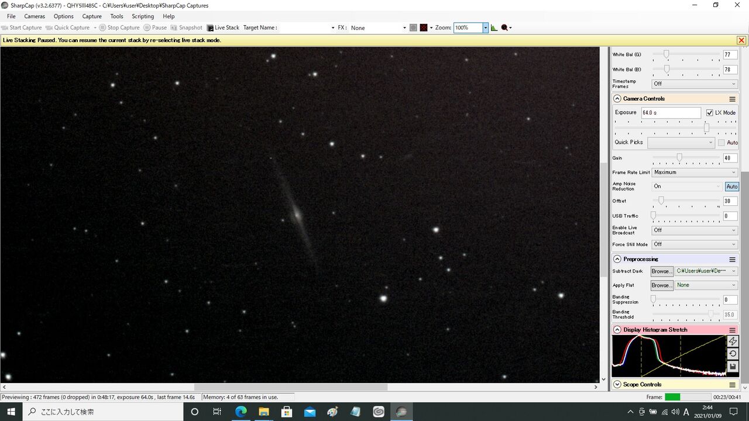Click the Exposure slider handle

[706, 127]
